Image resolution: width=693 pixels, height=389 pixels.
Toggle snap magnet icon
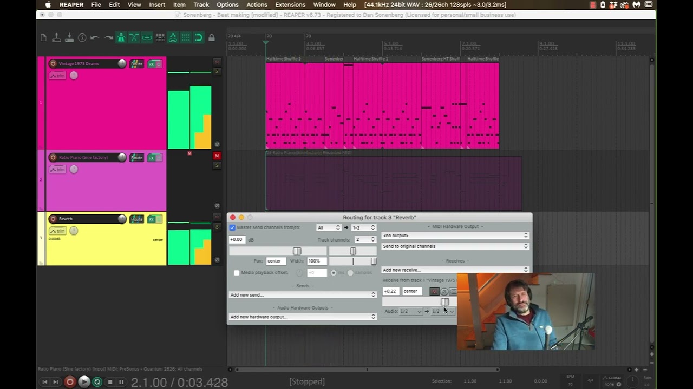(x=199, y=38)
